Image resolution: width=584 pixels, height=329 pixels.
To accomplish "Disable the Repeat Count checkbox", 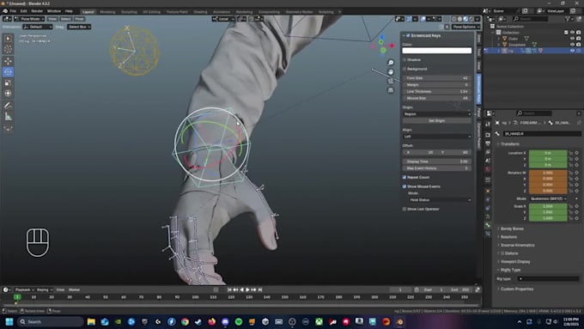I will pyautogui.click(x=405, y=177).
